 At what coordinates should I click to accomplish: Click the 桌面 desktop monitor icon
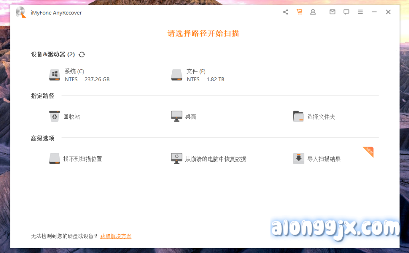[177, 116]
